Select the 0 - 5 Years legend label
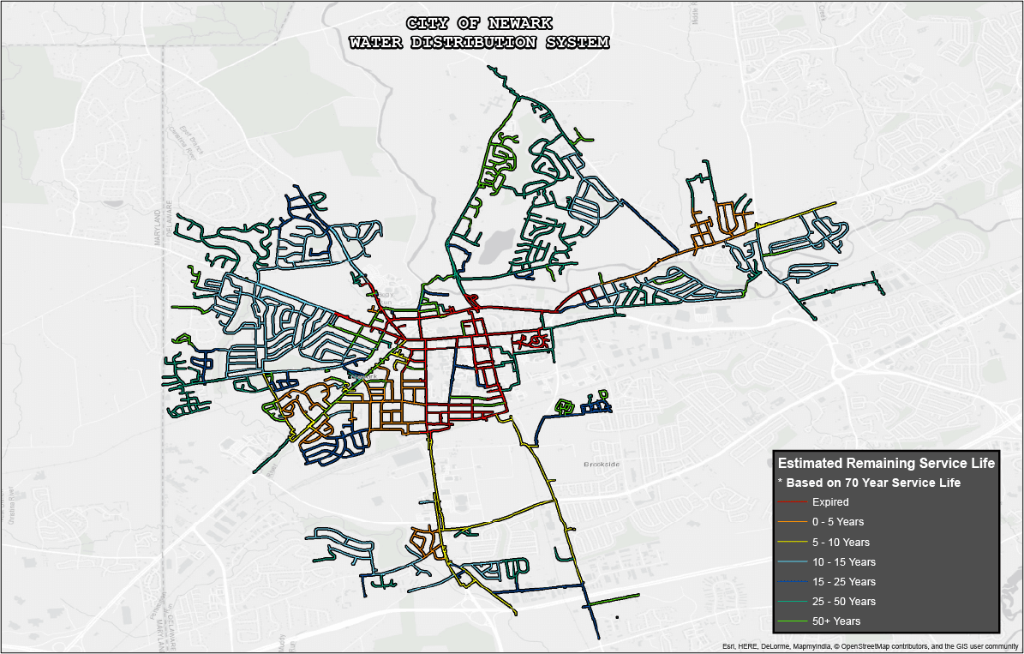The image size is (1024, 654). 838,522
